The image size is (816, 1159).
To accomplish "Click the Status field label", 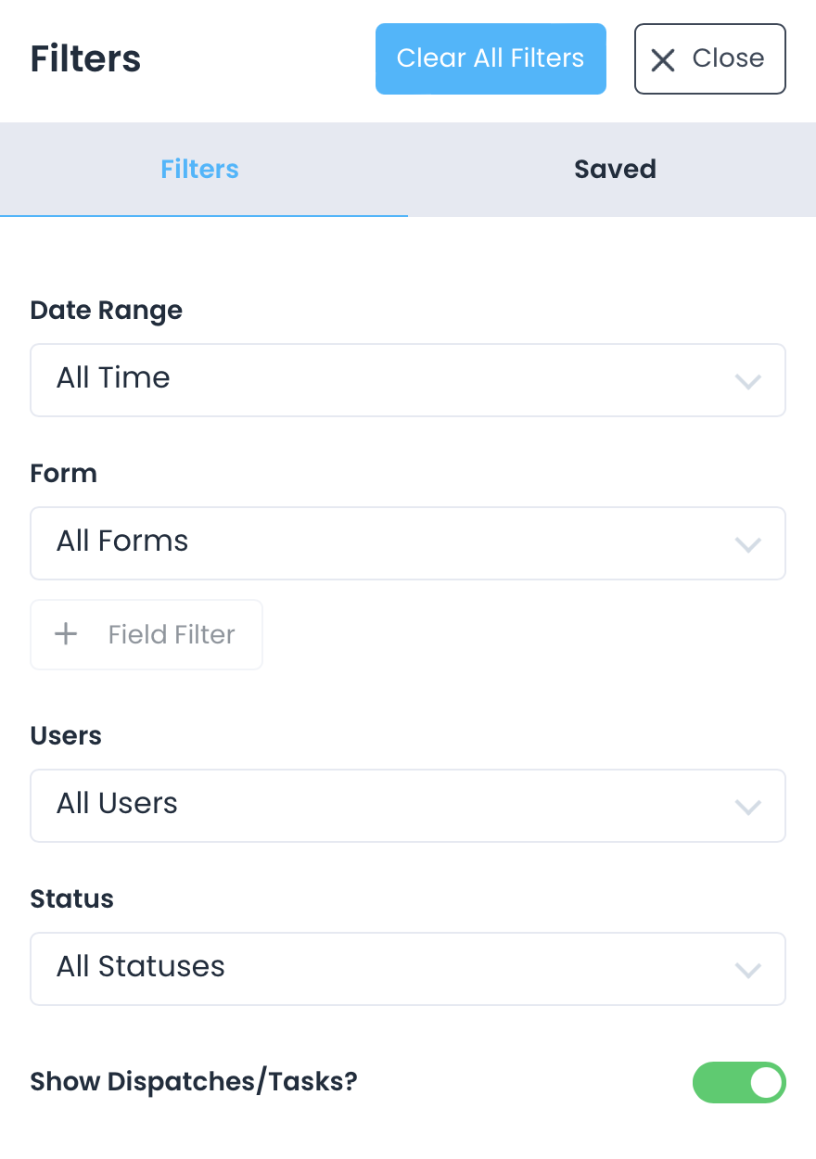I will click(x=72, y=899).
